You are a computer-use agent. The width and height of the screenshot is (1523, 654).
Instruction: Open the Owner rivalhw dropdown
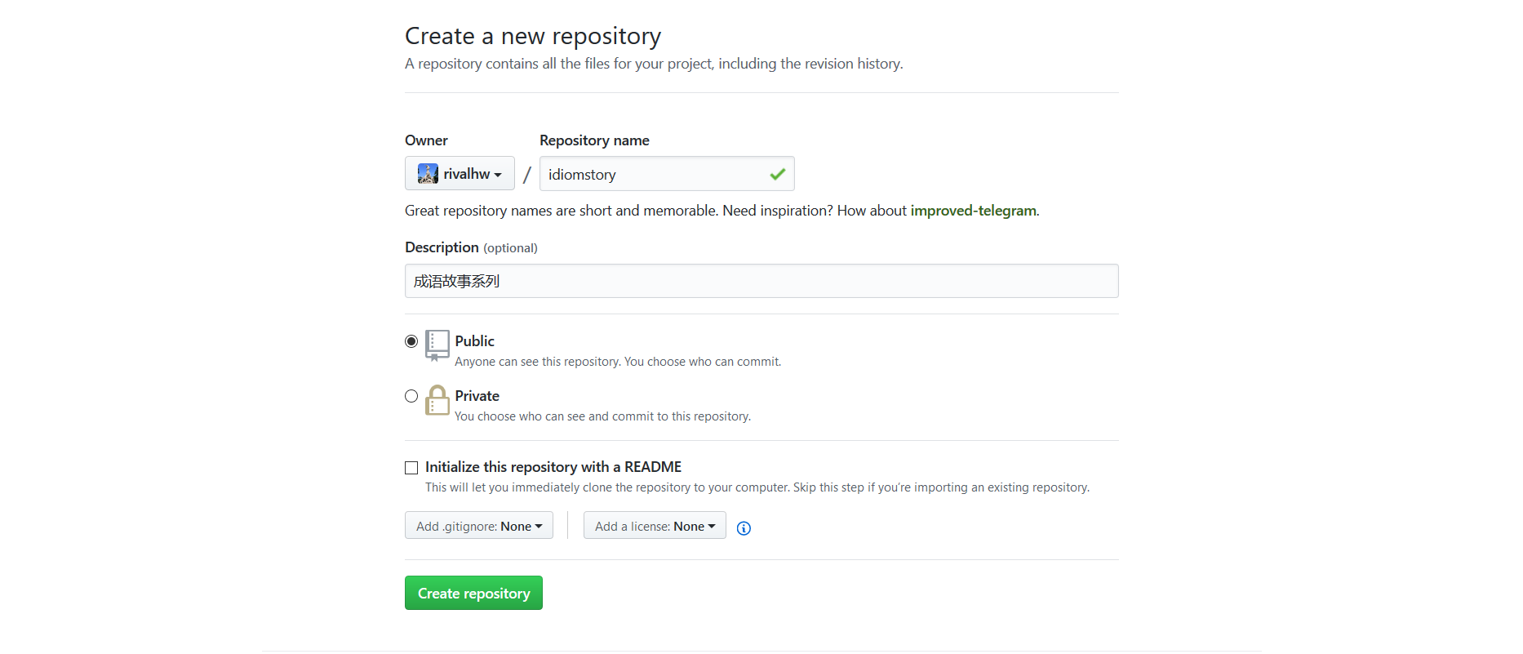(460, 174)
